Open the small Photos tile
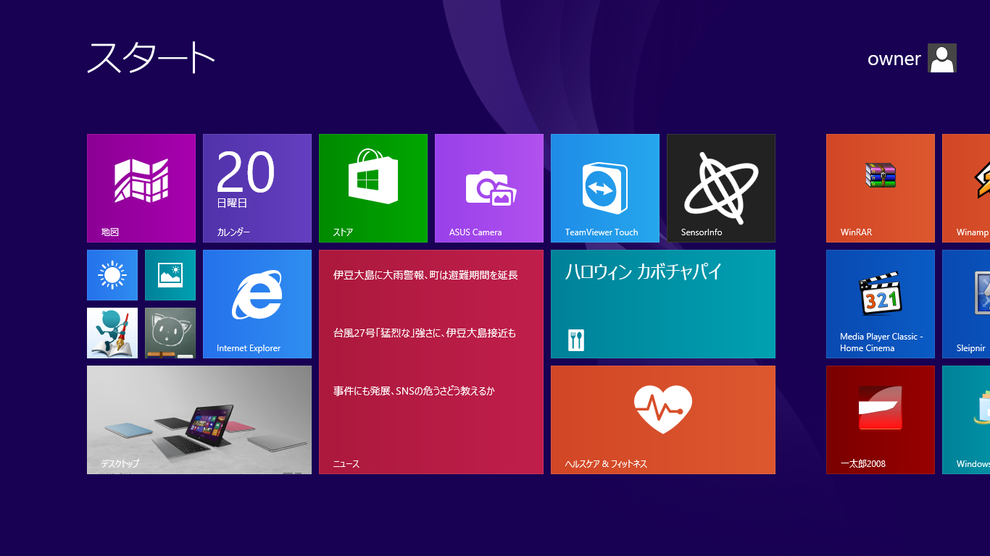990x556 pixels. 170,275
